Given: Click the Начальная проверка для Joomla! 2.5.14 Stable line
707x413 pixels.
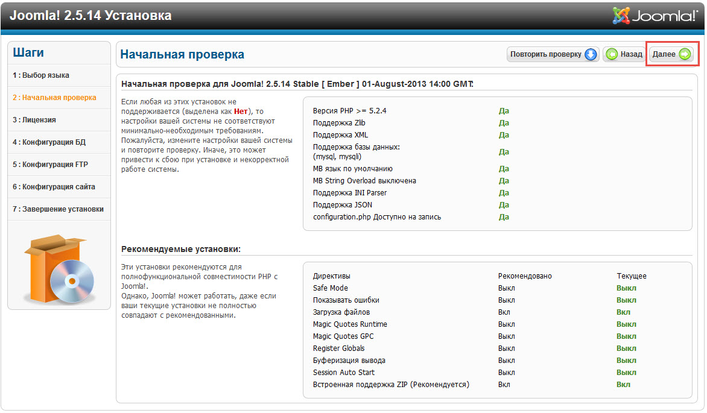Looking at the screenshot, I should tap(297, 84).
